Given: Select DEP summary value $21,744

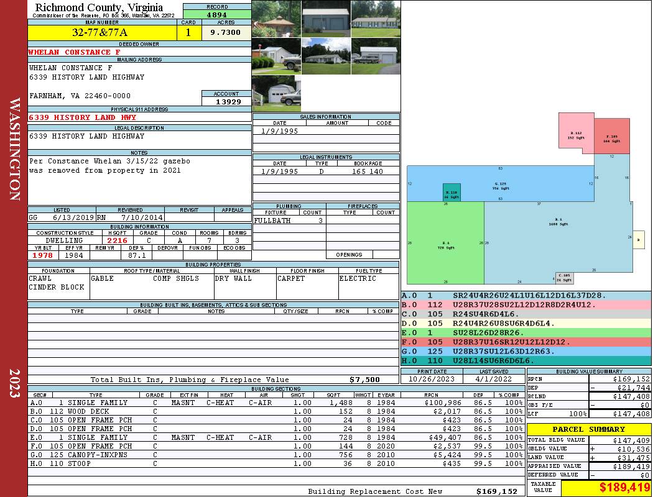Looking at the screenshot, I should tap(633, 388).
